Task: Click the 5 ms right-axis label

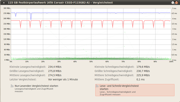Action: click(174, 8)
